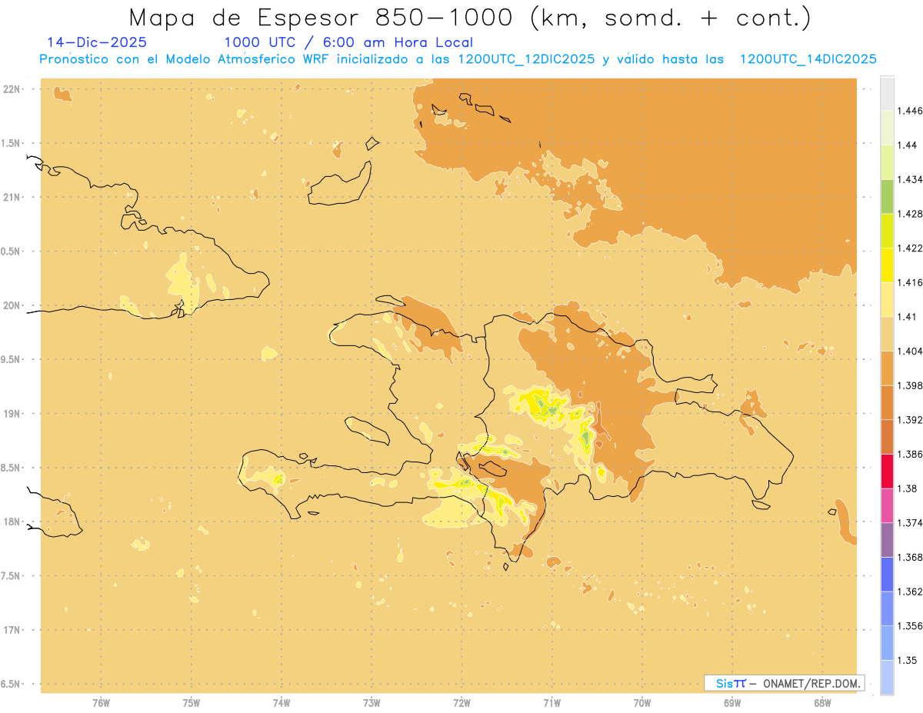The height and width of the screenshot is (713, 923).
Task: Click the legend value 1.404
Action: pyautogui.click(x=911, y=351)
